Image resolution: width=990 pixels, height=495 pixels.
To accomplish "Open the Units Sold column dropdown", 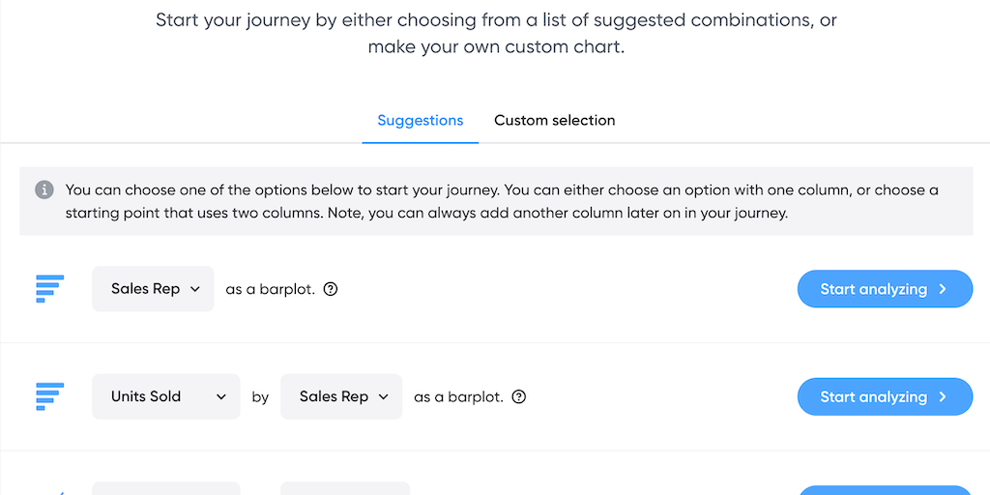I will click(166, 396).
